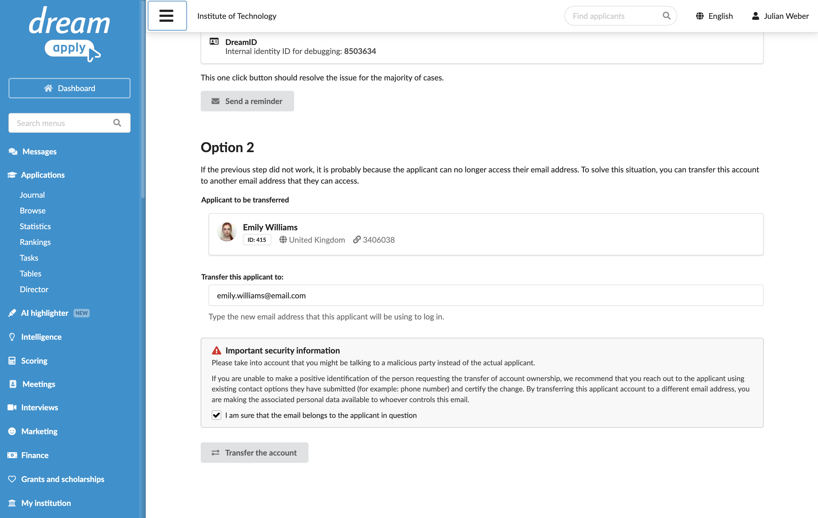This screenshot has width=818, height=518.
Task: Click the Find applicants search magnifier
Action: [x=667, y=16]
